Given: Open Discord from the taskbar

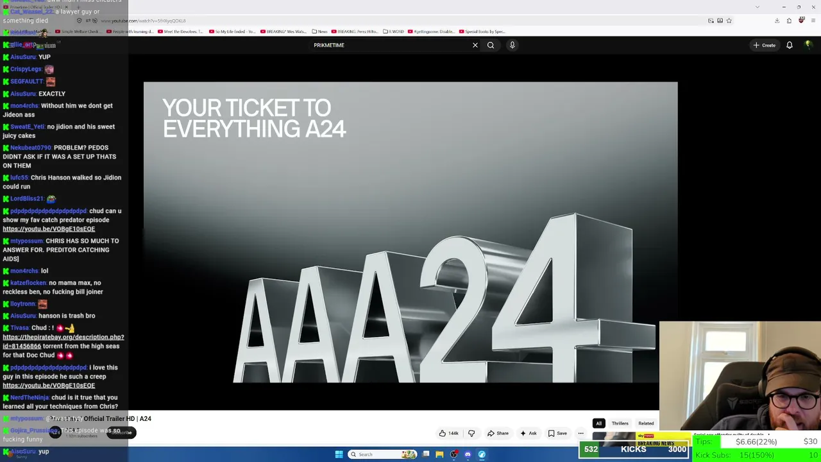Looking at the screenshot, I should 468,454.
